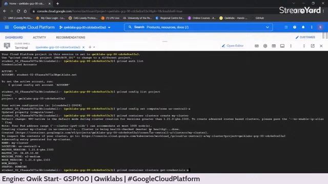Open the qwiklabs project selector dropdown

[x=85, y=27]
